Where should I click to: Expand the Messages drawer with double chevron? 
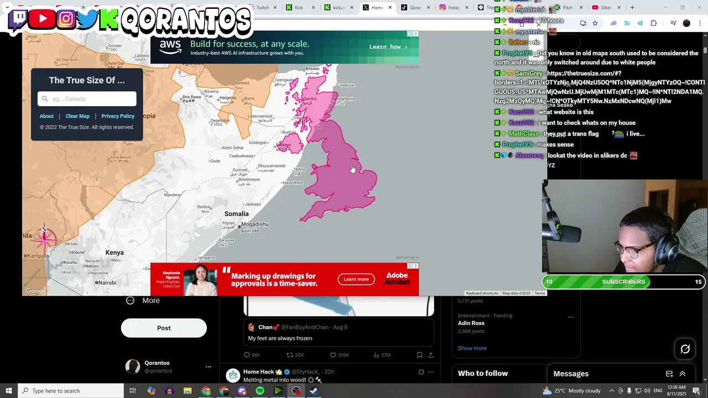point(683,374)
